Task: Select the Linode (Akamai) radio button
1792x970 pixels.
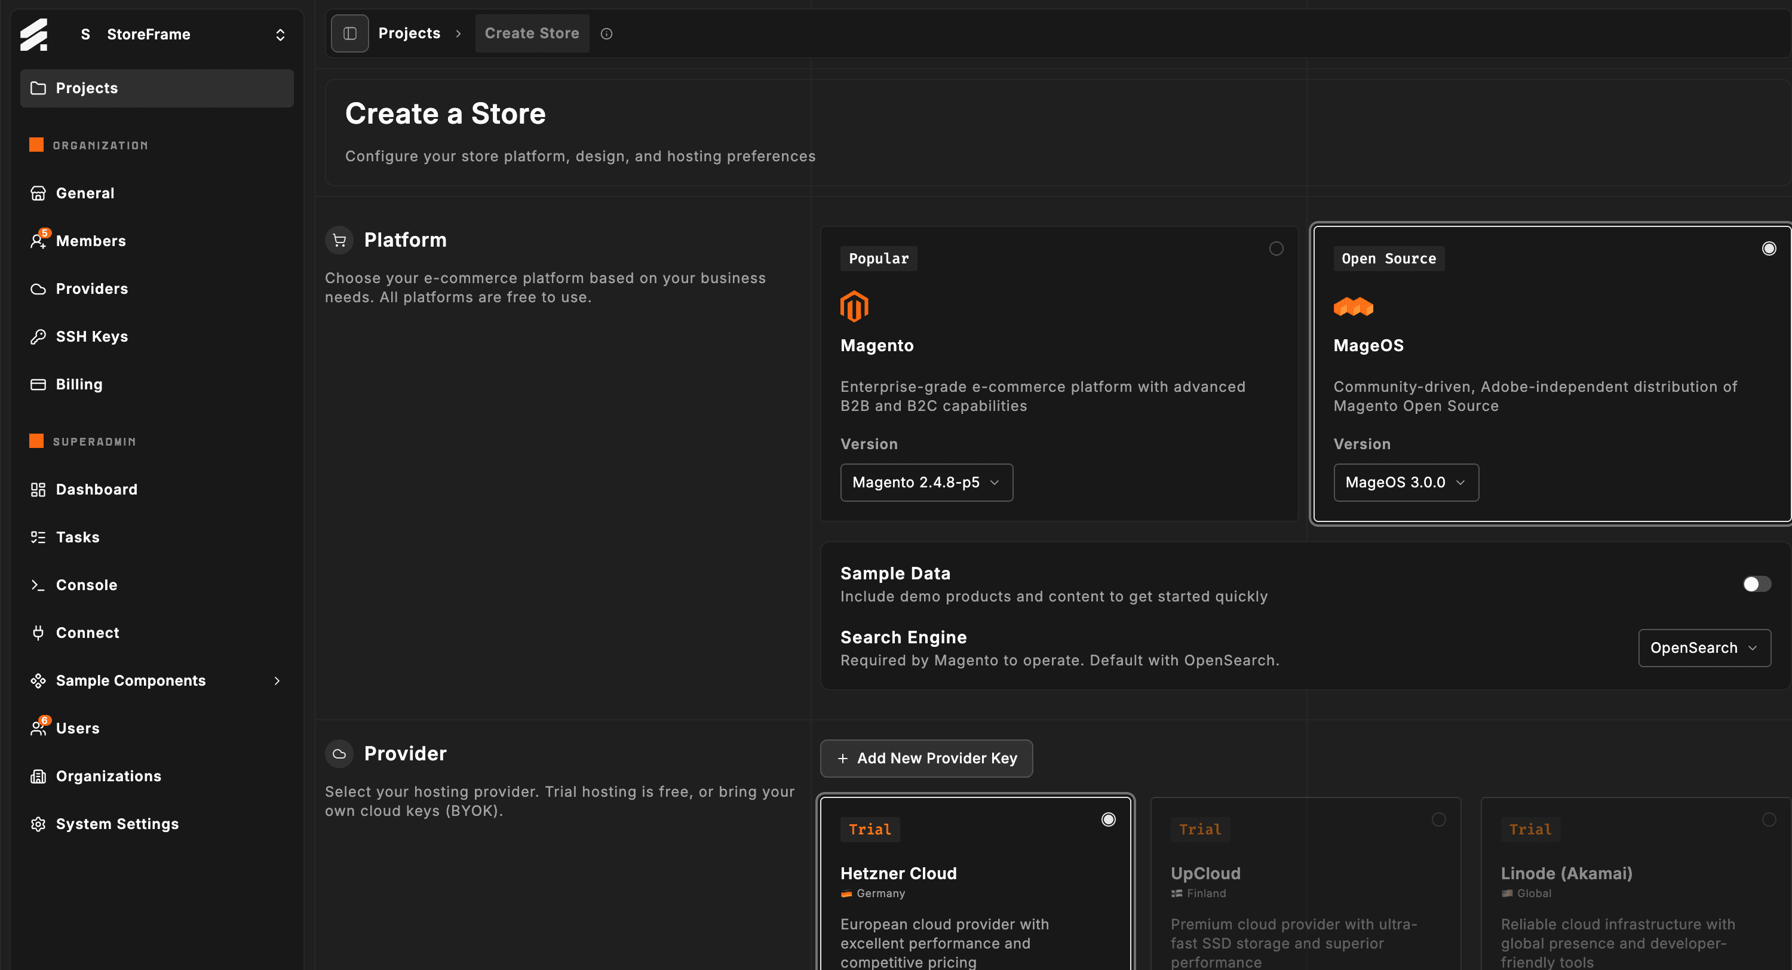Action: click(1769, 819)
